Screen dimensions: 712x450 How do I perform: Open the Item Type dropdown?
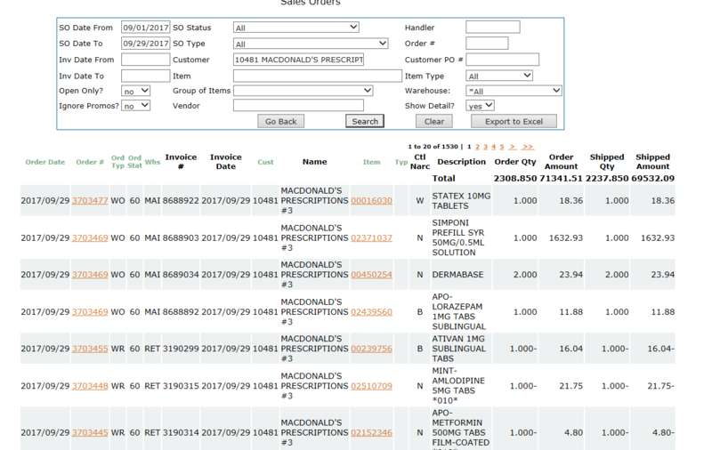pos(499,76)
